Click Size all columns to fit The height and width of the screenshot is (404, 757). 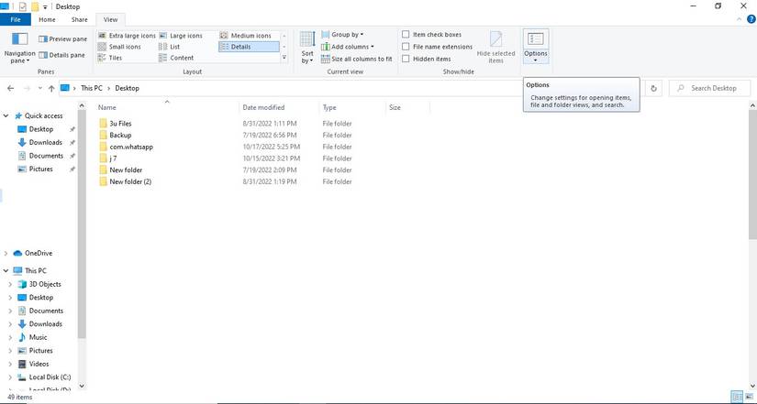click(357, 59)
